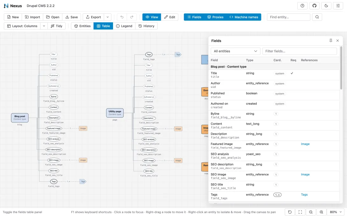The height and width of the screenshot is (216, 347).
Task: Focus the Find entity search box
Action: (288, 17)
